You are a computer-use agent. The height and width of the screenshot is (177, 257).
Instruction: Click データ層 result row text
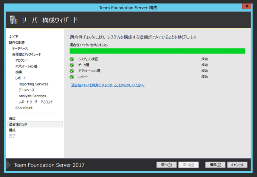click(84, 65)
